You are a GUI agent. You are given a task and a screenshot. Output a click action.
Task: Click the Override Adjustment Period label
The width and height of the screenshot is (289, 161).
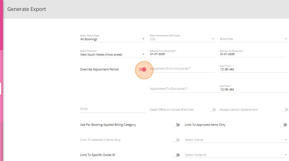click(x=99, y=69)
